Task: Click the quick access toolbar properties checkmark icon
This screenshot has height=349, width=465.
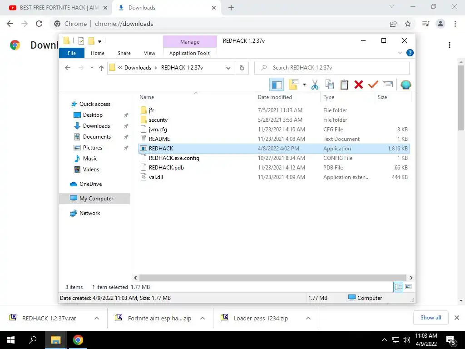Action: click(81, 41)
